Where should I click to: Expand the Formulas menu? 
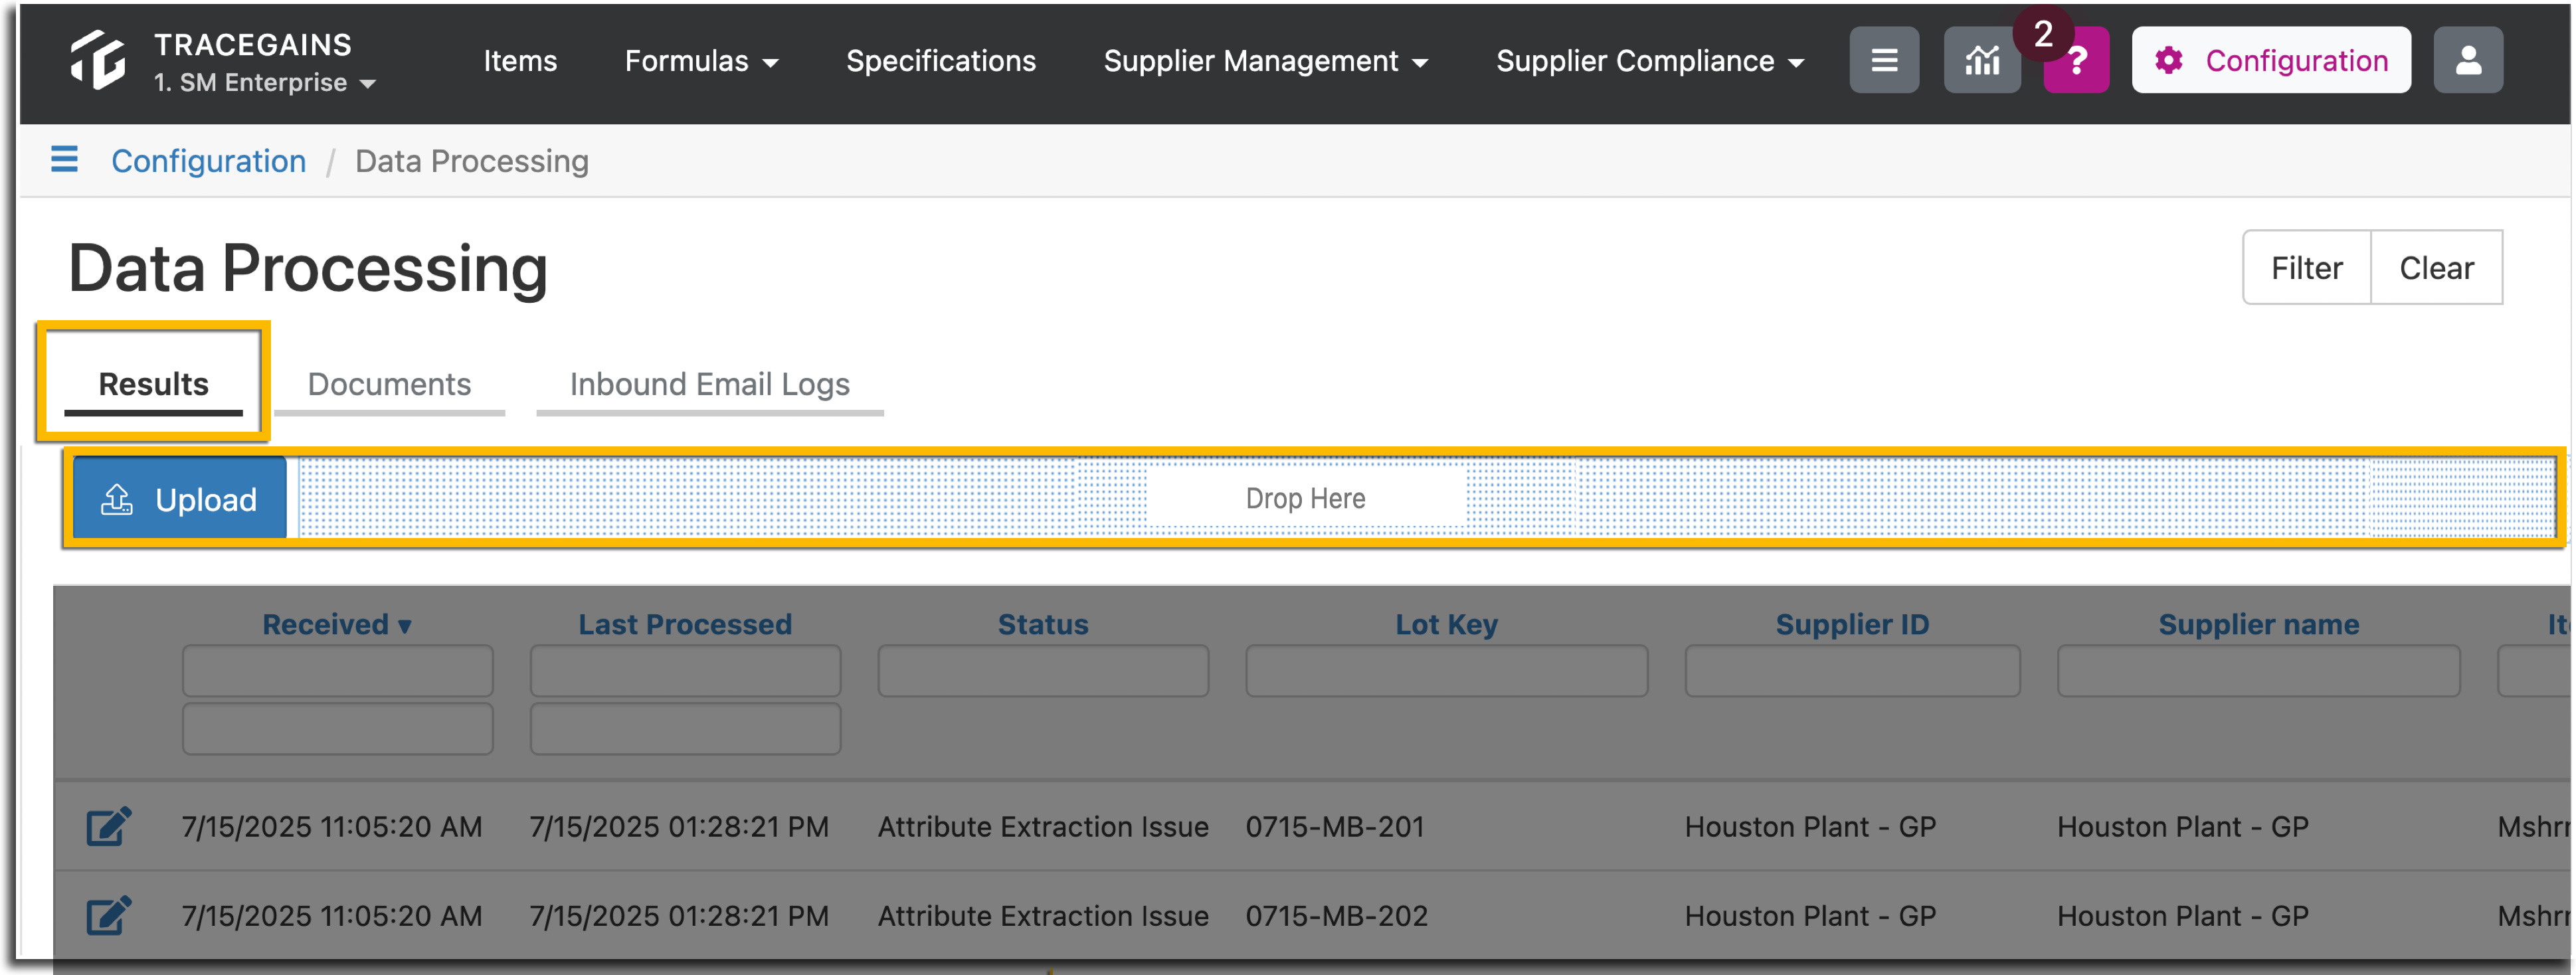click(702, 61)
